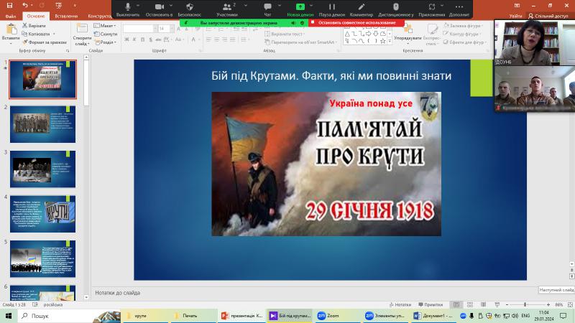The width and height of the screenshot is (575, 323).
Task: Toggle Нотатки notes pane in status bar
Action: click(x=400, y=304)
